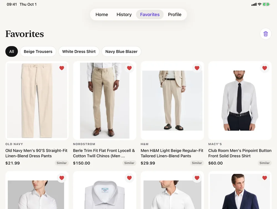Click the MACY'S brand label
Image resolution: width=277 pixels, height=209 pixels.
tap(215, 144)
